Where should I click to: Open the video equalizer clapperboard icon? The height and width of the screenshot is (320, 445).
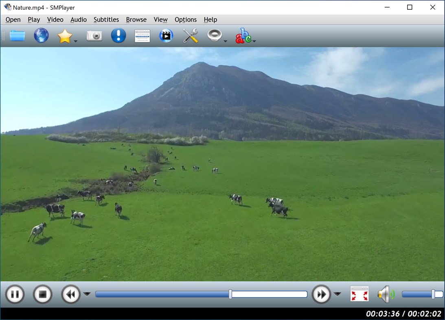tap(166, 35)
